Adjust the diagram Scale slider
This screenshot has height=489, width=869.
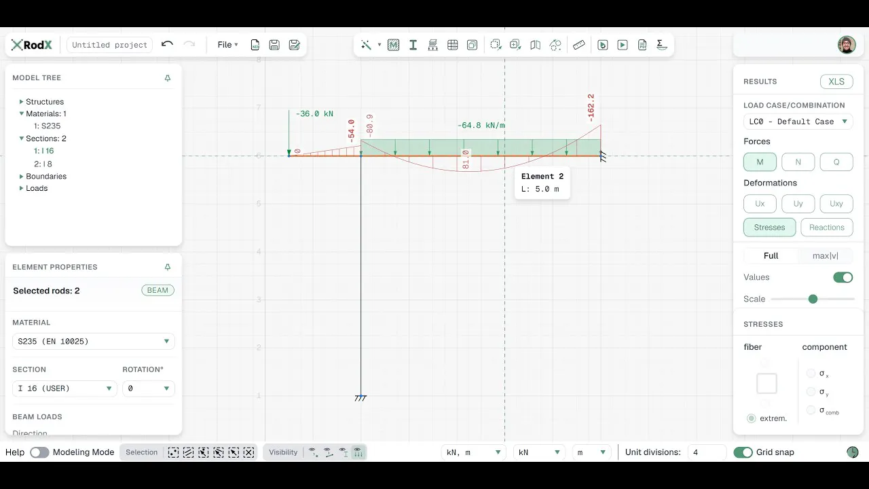coord(813,299)
